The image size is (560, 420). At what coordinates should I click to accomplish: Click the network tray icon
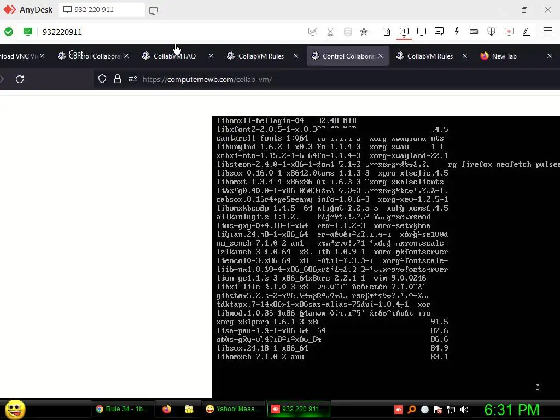click(x=451, y=410)
